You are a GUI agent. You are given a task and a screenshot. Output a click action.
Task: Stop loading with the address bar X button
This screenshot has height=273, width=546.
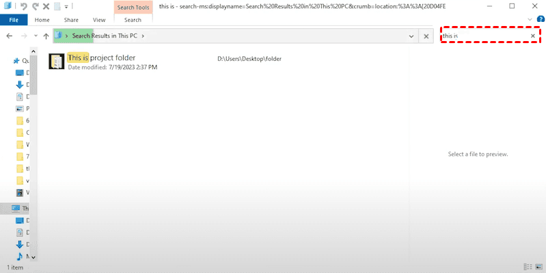click(x=426, y=36)
